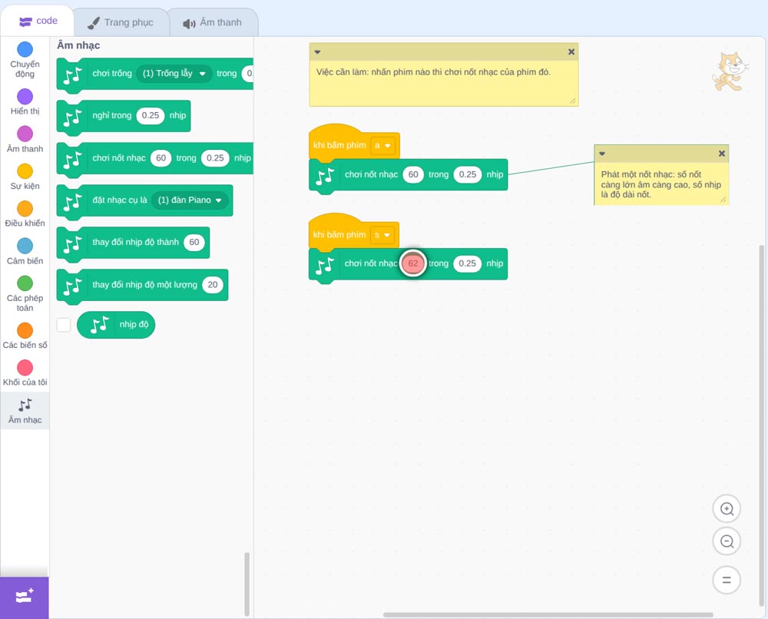
Task: Open the đàn Piano instrument dropdown
Action: [x=190, y=200]
